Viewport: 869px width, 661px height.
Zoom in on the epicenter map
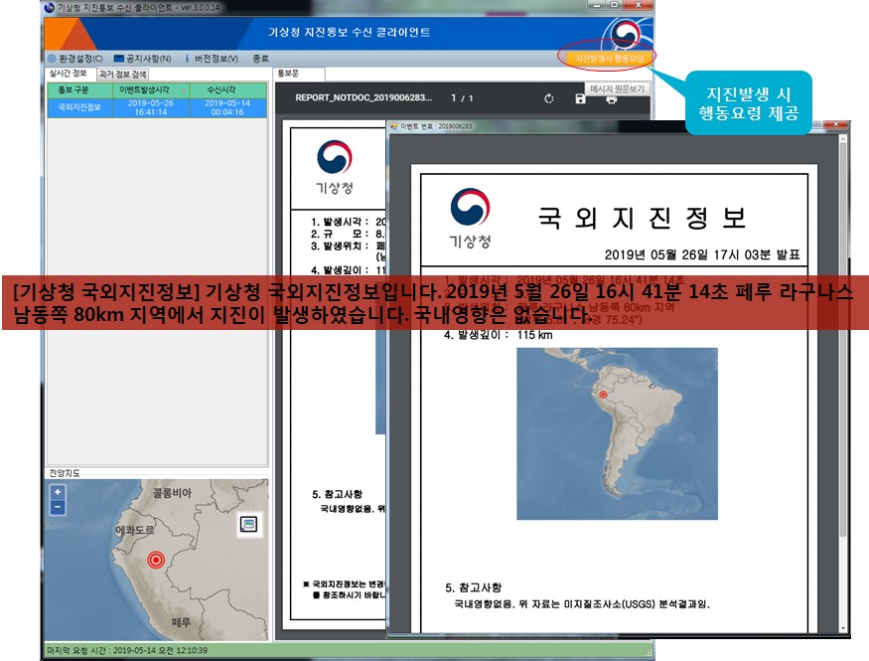tap(58, 492)
